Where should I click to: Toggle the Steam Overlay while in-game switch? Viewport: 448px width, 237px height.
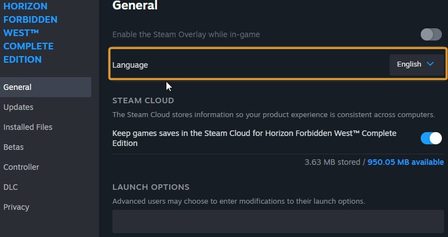pos(431,34)
